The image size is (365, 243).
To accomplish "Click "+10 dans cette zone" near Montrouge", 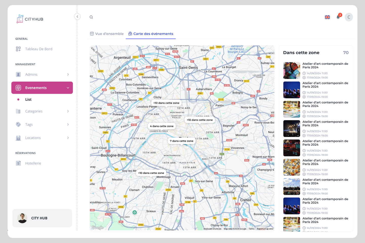I will pyautogui.click(x=151, y=173).
